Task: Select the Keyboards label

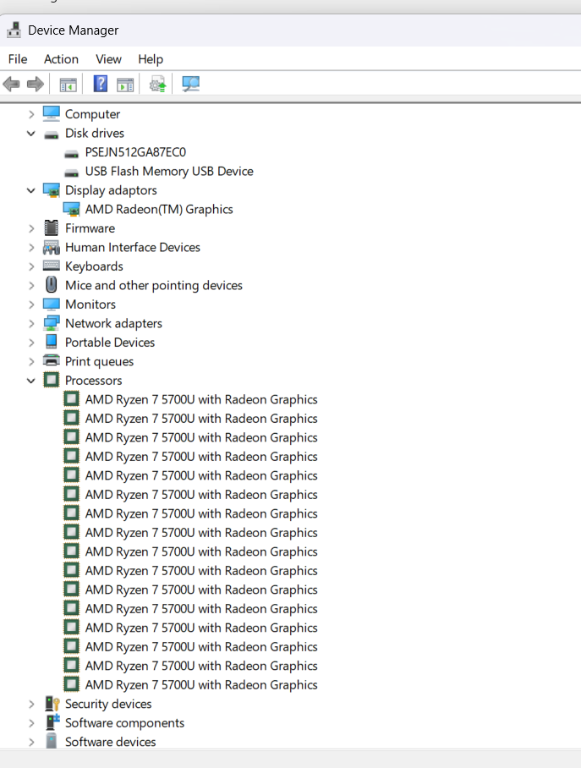Action: [x=94, y=266]
